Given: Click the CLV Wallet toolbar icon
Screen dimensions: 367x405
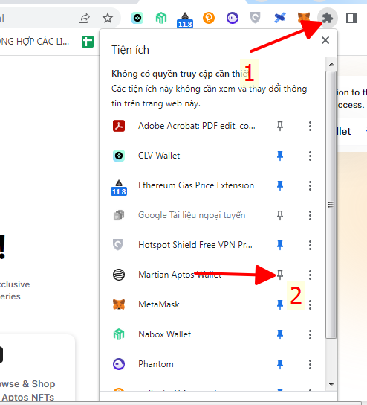Looking at the screenshot, I should 137,18.
